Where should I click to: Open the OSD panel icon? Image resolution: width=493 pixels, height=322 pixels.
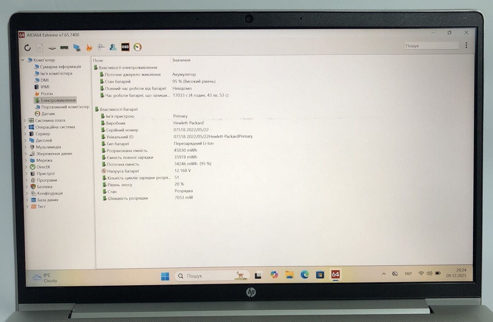tap(125, 47)
